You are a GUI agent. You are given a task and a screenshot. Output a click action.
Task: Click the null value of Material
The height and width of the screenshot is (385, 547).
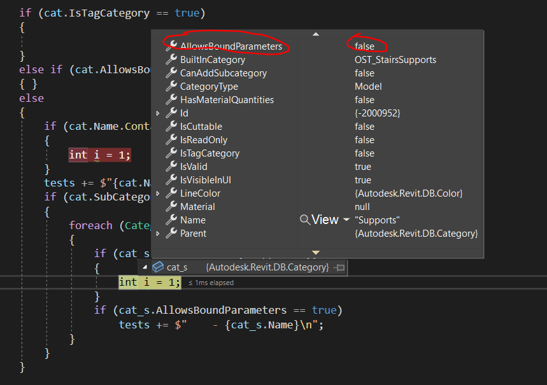(x=362, y=207)
